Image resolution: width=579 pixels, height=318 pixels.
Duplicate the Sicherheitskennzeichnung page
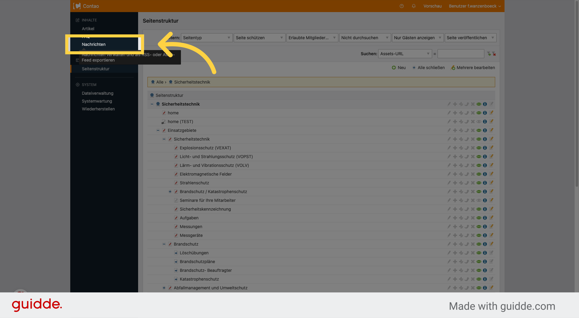tap(455, 209)
